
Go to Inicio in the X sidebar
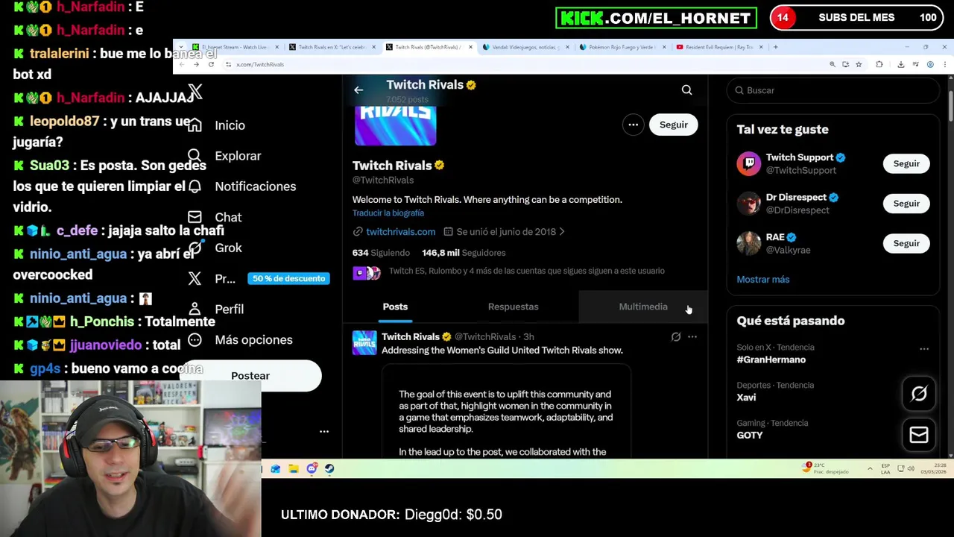pyautogui.click(x=216, y=125)
